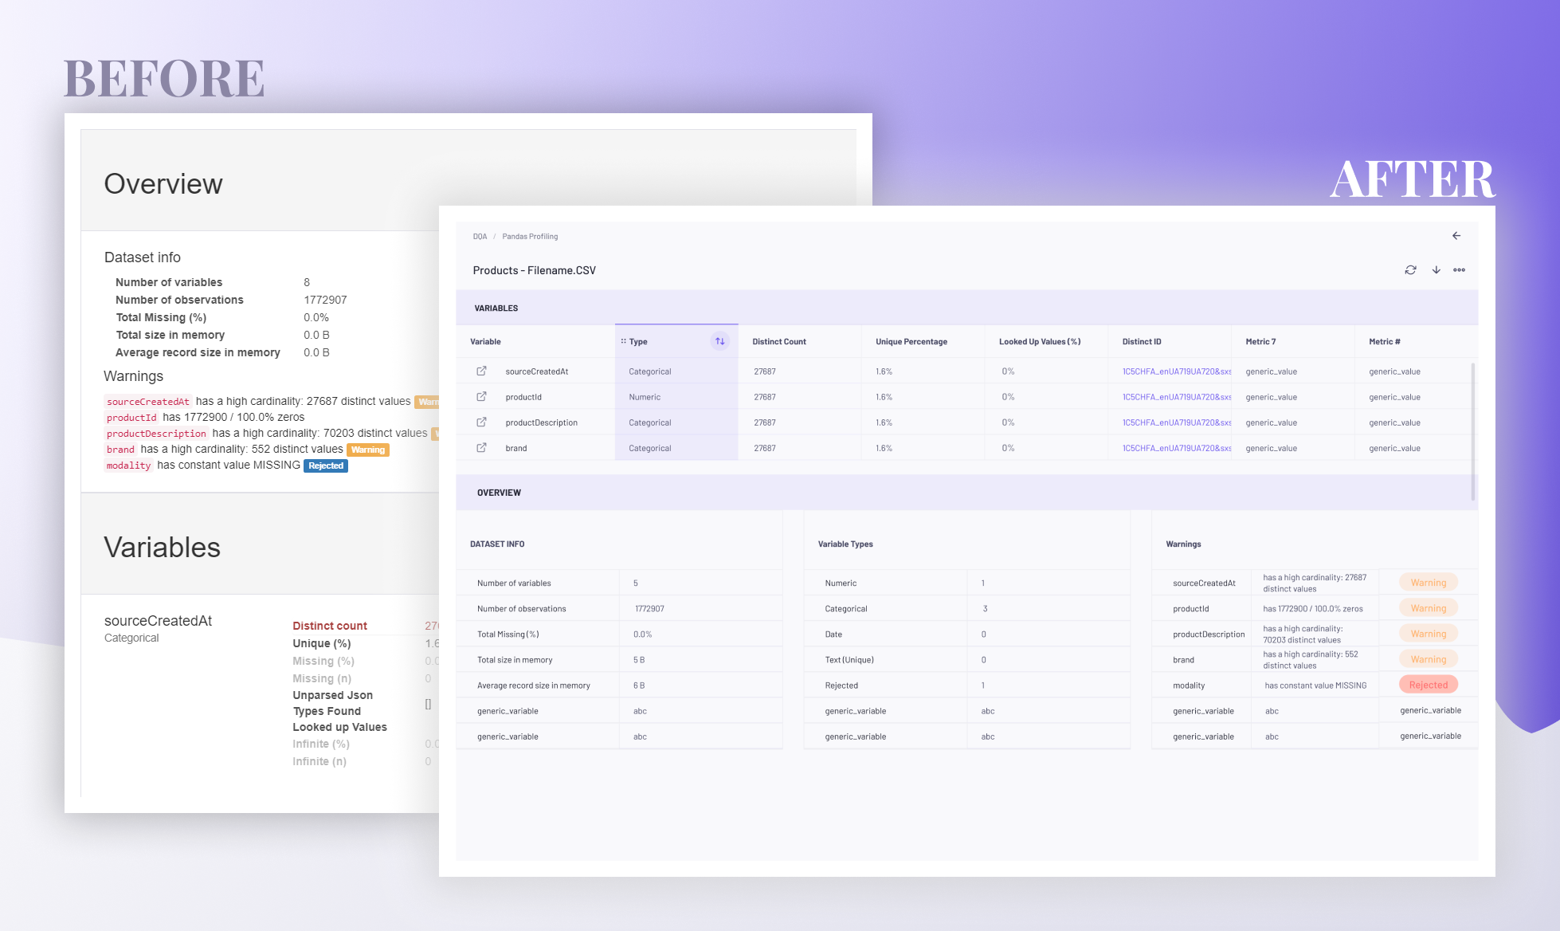
Task: Click the Variable column header
Action: coord(485,342)
